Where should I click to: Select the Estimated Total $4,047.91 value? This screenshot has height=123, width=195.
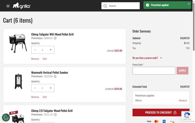(185, 87)
